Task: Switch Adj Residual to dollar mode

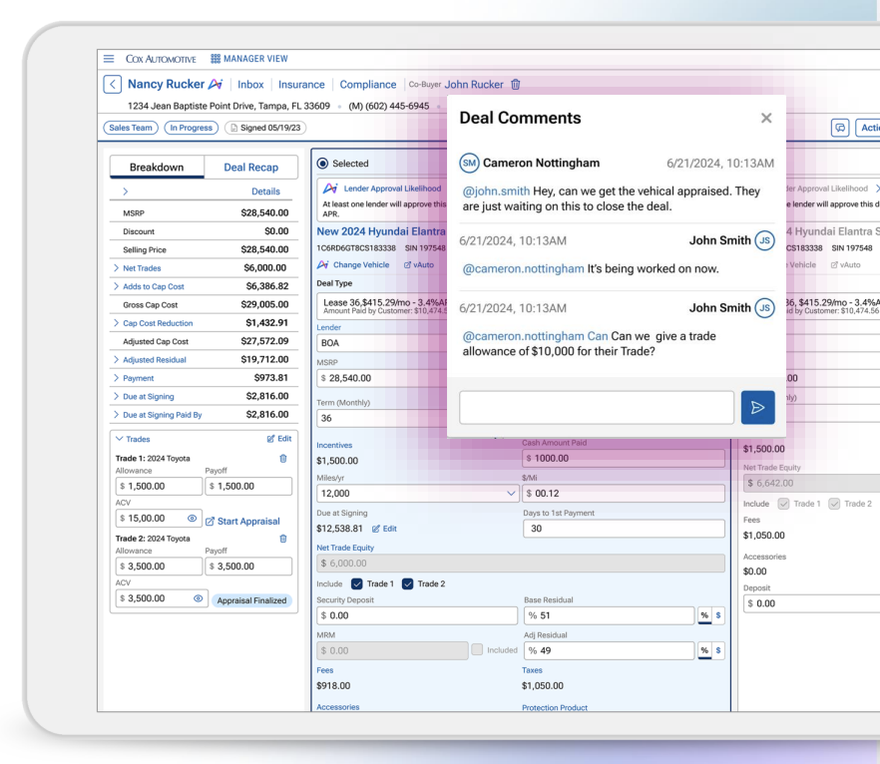Action: 718,650
